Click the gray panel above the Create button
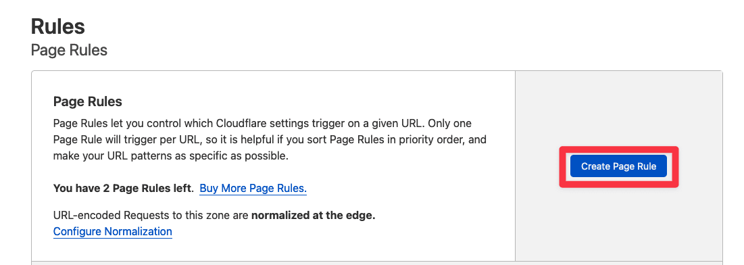This screenshot has width=744, height=265. click(x=618, y=108)
